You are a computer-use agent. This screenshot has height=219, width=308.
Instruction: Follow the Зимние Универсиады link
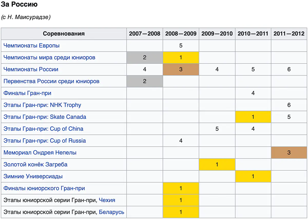point(33,177)
